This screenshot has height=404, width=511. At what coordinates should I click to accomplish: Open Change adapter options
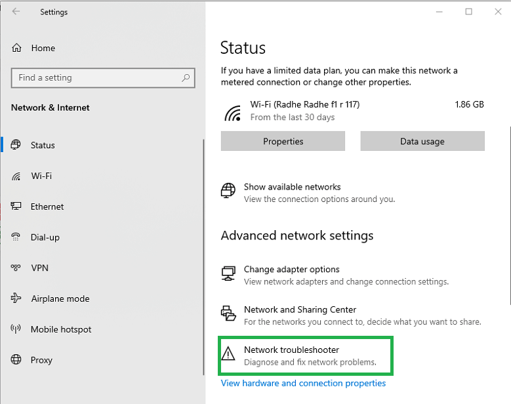coord(292,269)
